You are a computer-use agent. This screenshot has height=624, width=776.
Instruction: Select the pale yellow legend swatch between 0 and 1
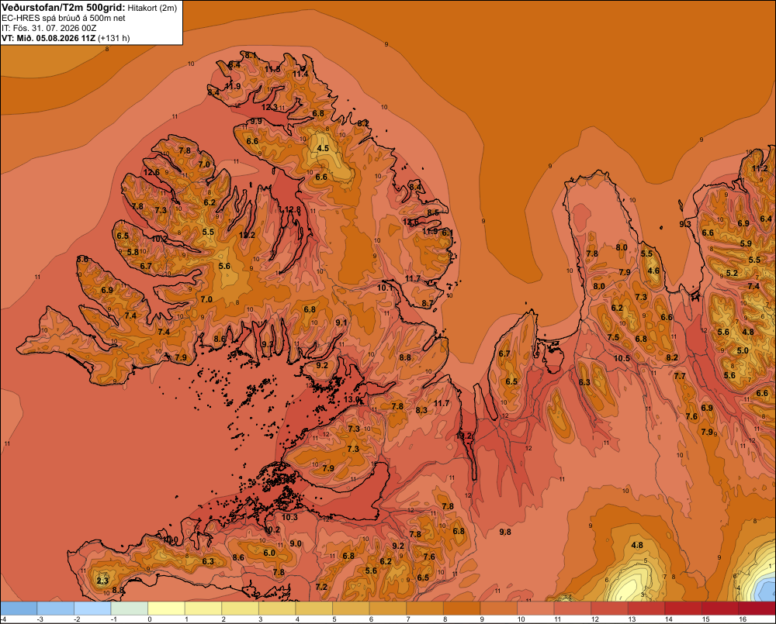click(x=166, y=608)
